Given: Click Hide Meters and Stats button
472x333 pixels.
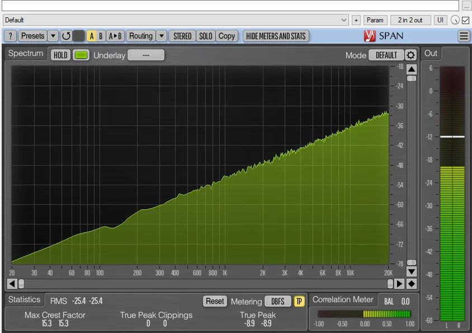Looking at the screenshot, I should [276, 36].
